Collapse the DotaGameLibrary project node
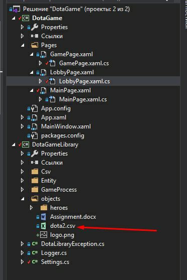This screenshot has height=280, width=187. [x=14, y=145]
